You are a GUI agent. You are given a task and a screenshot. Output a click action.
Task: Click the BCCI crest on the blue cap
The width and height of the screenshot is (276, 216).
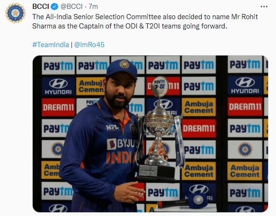coord(124,64)
